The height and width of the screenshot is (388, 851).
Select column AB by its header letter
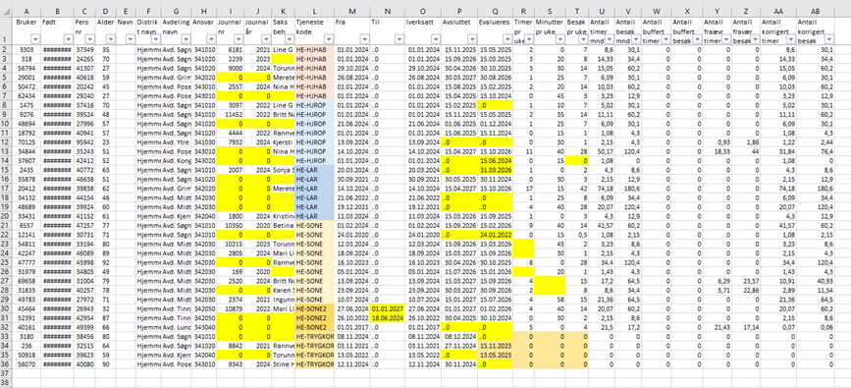(x=816, y=11)
